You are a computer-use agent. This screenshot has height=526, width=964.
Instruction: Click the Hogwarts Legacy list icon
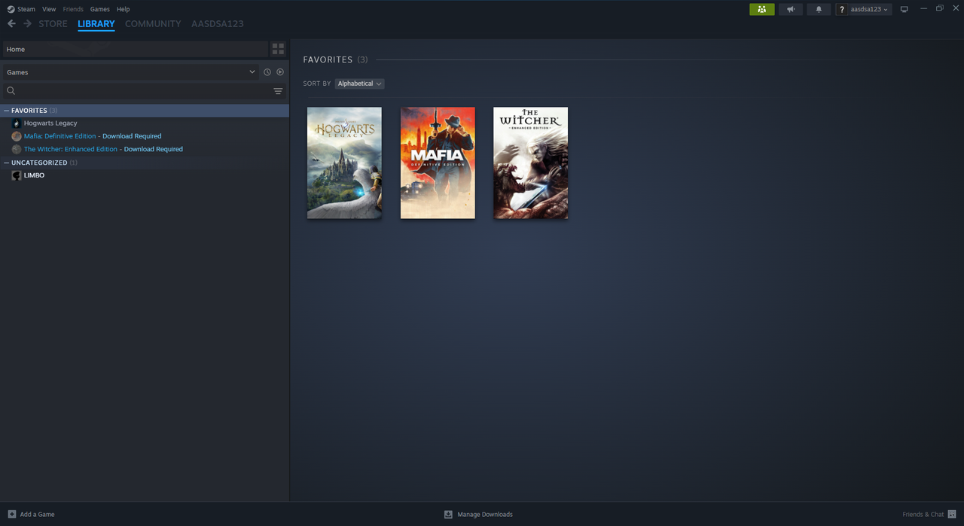17,123
